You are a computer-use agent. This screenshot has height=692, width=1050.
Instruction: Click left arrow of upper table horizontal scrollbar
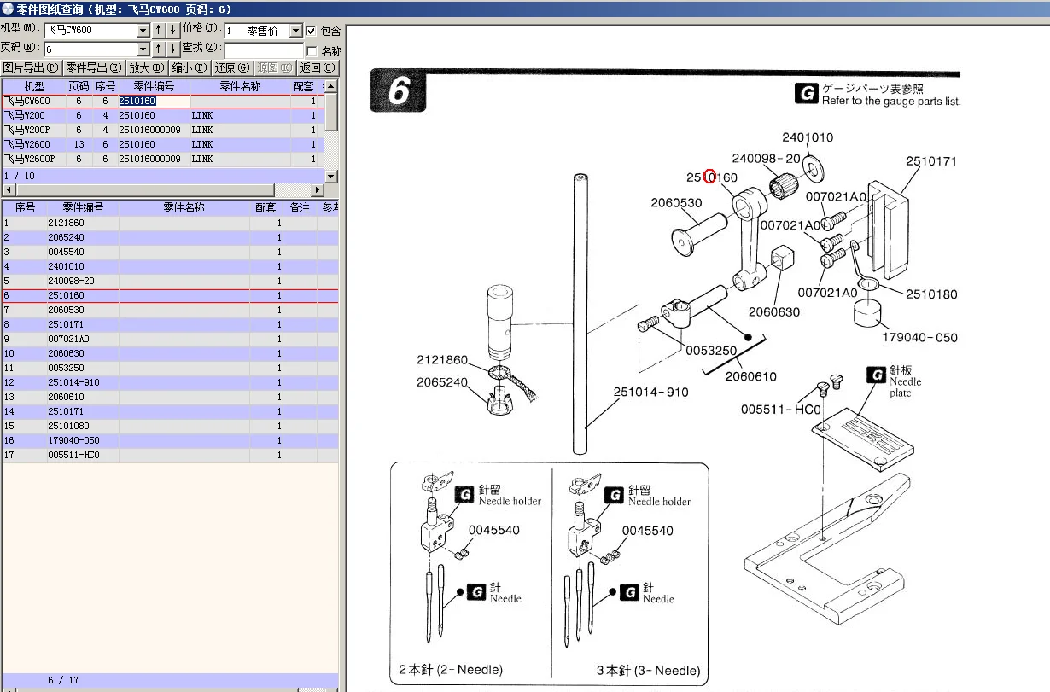(x=8, y=189)
